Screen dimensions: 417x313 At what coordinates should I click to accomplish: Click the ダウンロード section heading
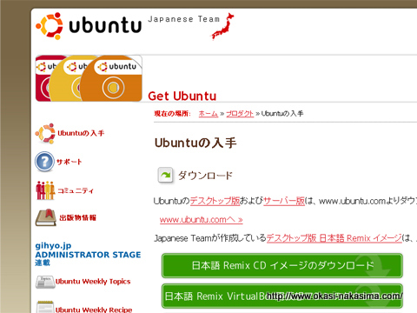click(205, 176)
